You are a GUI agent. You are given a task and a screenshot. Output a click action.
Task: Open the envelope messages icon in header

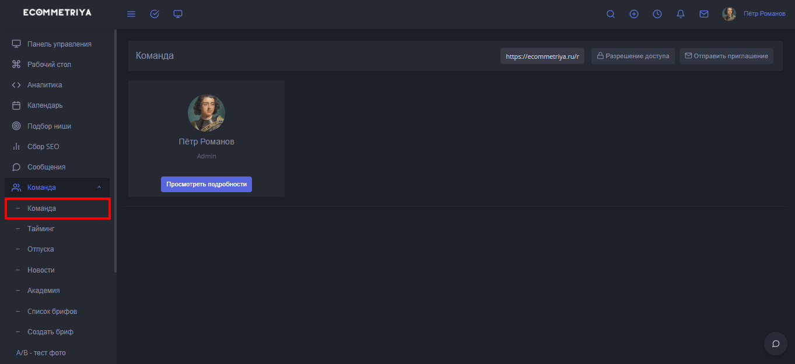704,14
